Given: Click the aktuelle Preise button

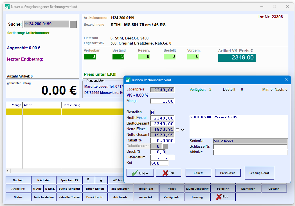Looking at the screenshot, I should click(69, 197).
